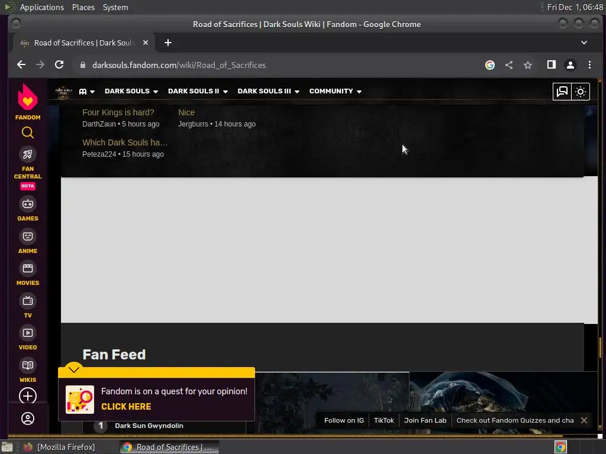Open the Places menu
606x454 pixels.
(83, 7)
